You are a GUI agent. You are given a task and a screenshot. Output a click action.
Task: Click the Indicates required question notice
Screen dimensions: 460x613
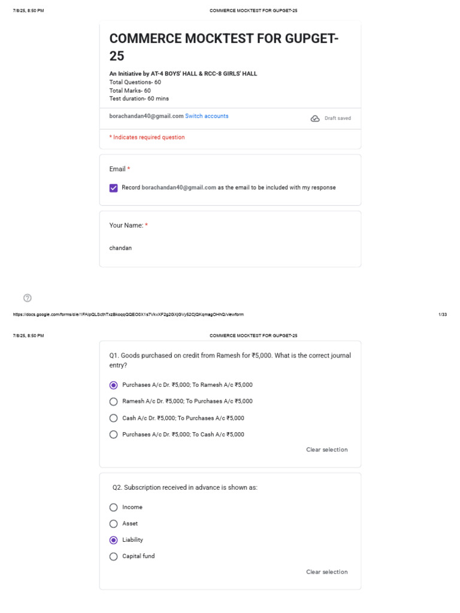click(147, 137)
